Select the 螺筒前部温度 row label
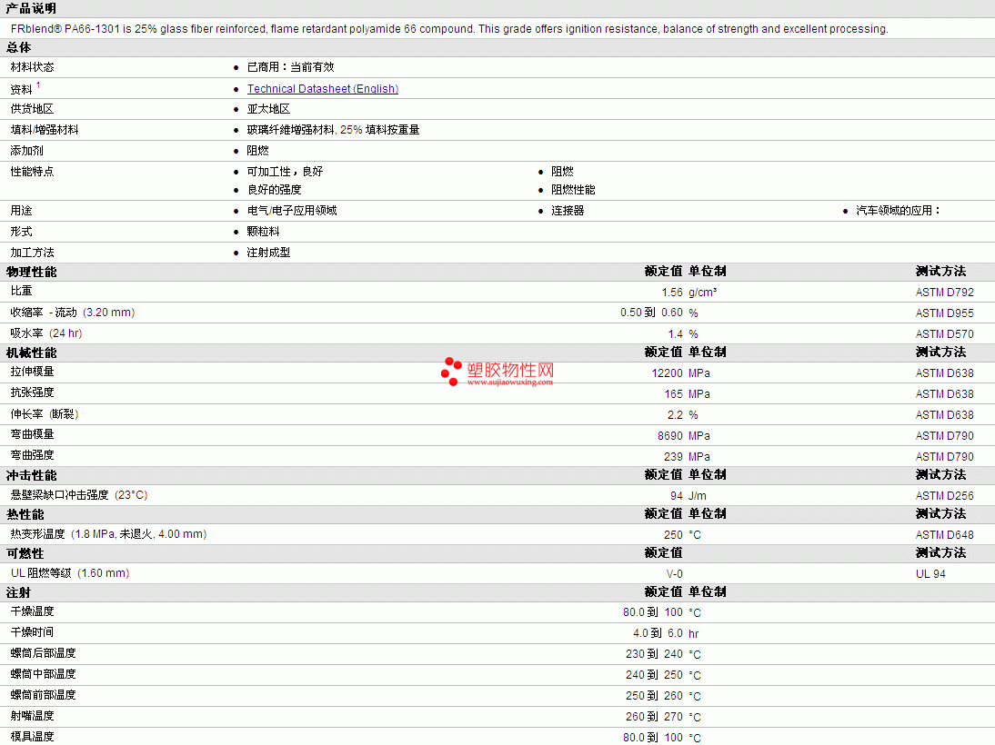 43,695
